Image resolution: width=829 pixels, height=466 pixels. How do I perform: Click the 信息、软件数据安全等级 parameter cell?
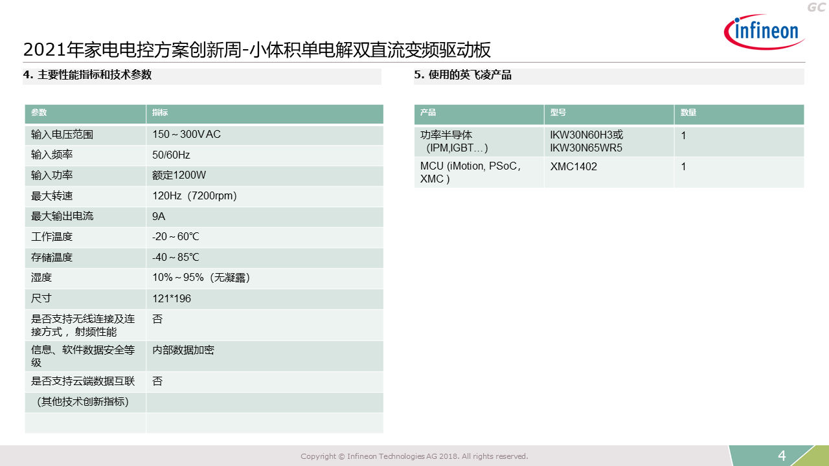point(85,357)
